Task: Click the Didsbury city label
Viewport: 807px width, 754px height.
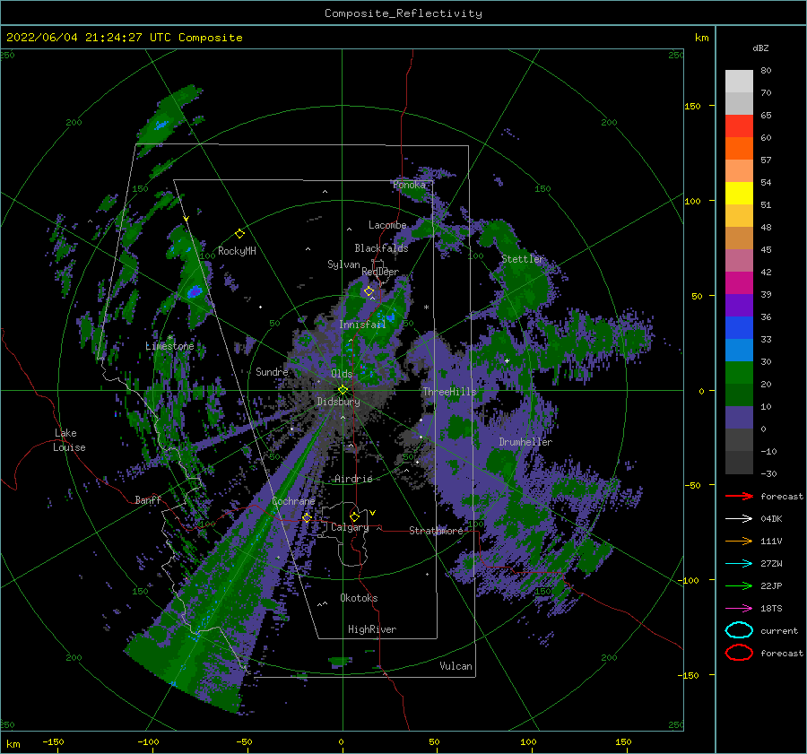Action: [x=338, y=402]
